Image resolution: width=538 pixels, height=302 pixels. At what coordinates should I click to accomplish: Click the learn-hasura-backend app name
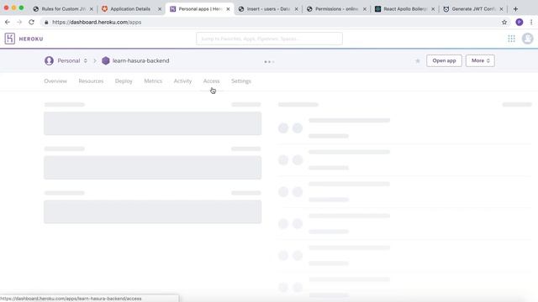(140, 60)
